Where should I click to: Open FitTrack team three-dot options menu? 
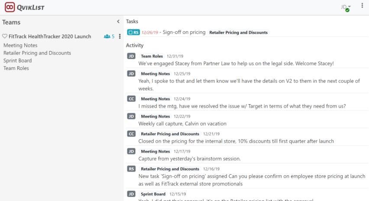tap(120, 37)
